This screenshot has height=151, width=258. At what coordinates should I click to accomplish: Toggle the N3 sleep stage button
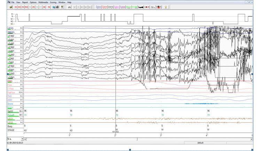click(90, 7)
